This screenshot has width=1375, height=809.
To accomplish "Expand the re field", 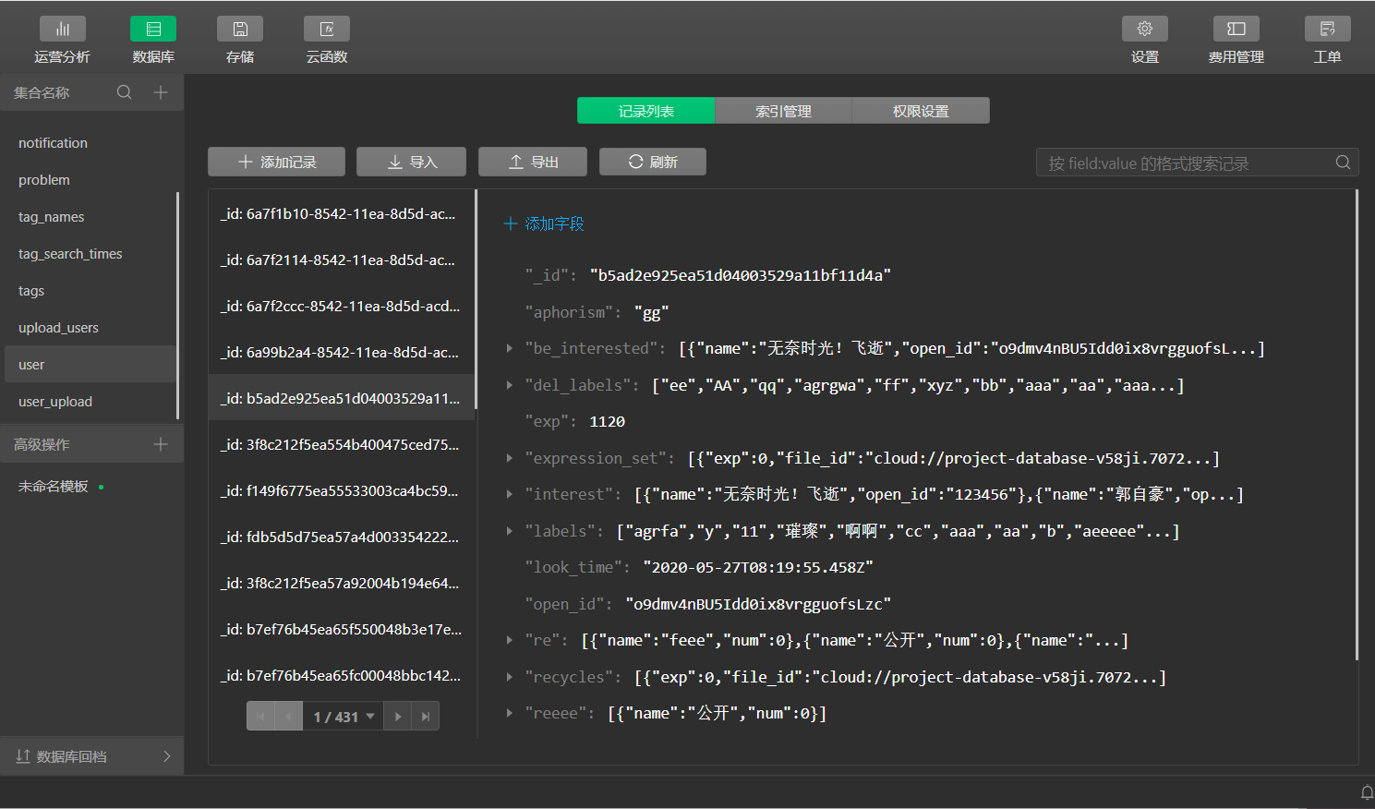I will click(509, 640).
